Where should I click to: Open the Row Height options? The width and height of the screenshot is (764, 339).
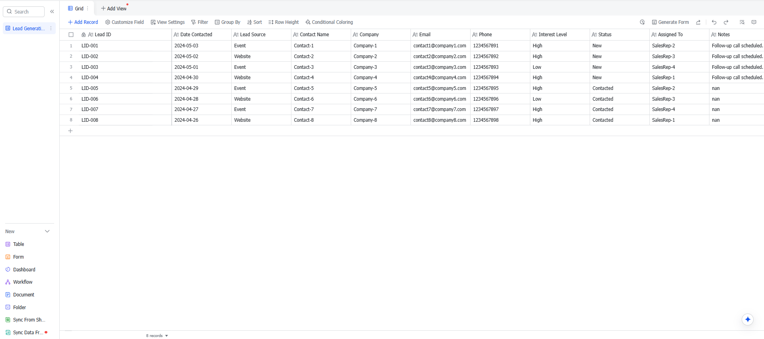tap(283, 22)
